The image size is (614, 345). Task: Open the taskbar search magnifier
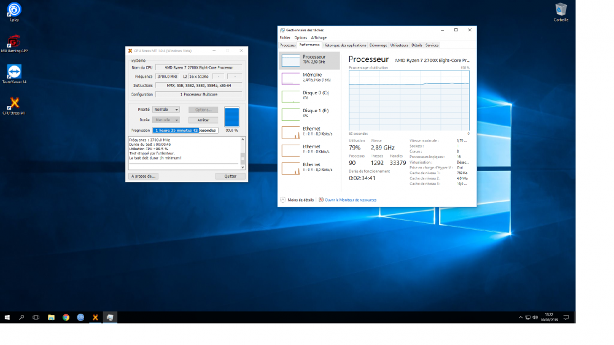(x=21, y=317)
